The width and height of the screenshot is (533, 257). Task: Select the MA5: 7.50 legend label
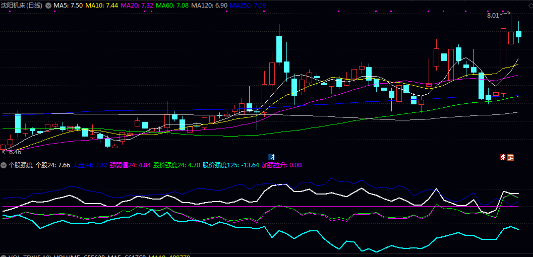point(69,6)
